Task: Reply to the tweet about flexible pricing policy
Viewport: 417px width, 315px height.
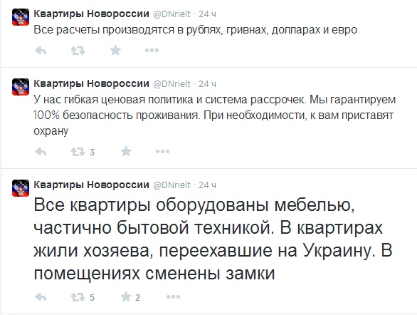Action: point(41,152)
